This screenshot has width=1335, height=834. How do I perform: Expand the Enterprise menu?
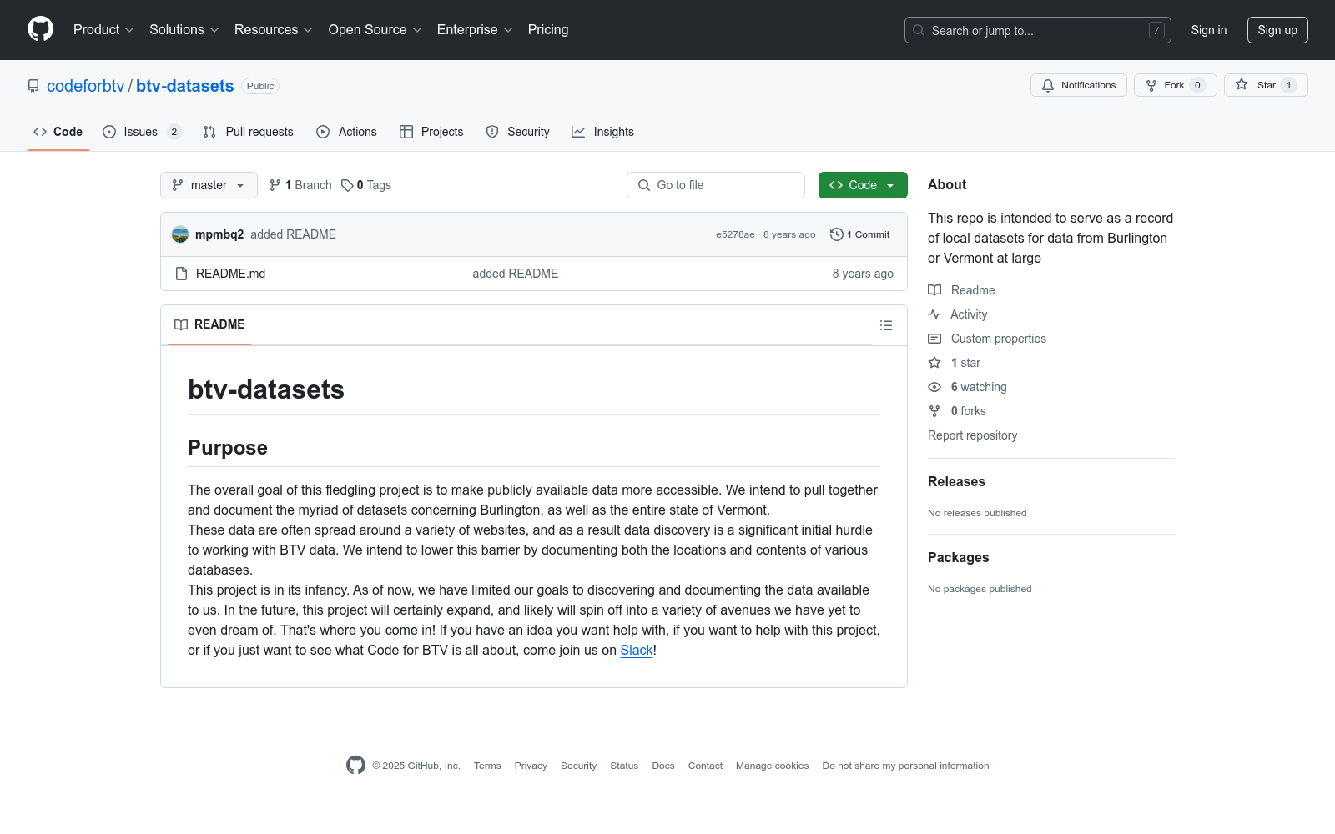(x=475, y=29)
